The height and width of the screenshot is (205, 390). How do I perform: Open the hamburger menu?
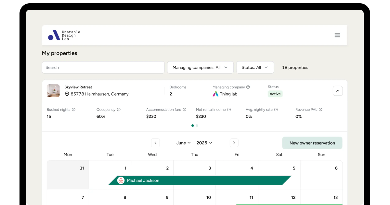(337, 35)
